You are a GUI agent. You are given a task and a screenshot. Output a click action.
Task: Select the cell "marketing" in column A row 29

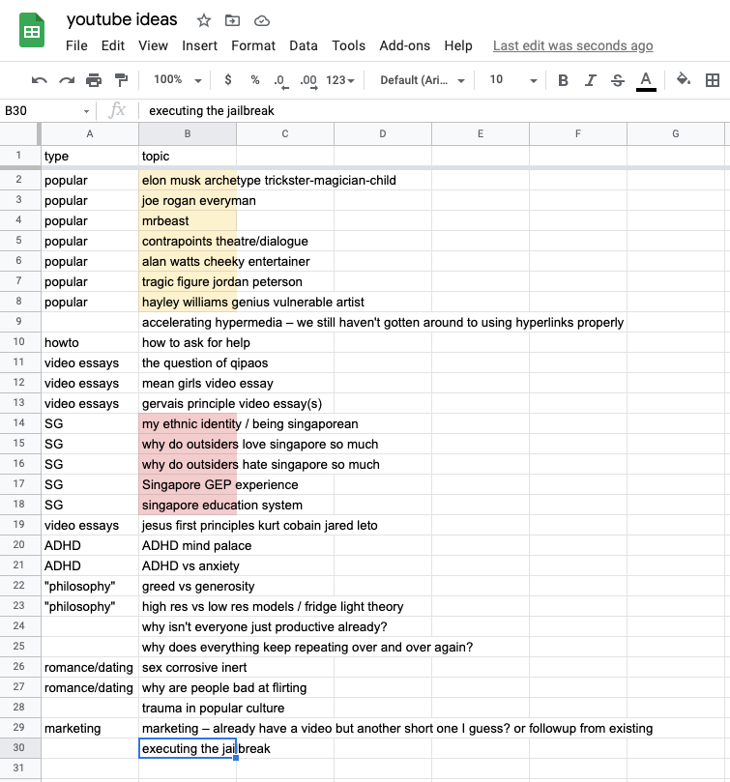pos(90,728)
